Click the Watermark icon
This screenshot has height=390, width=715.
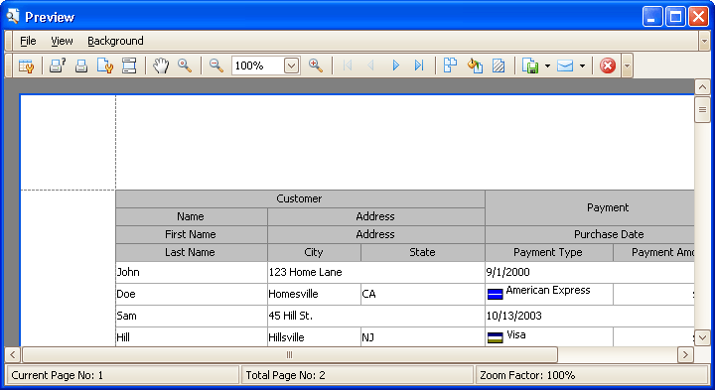pyautogui.click(x=499, y=66)
